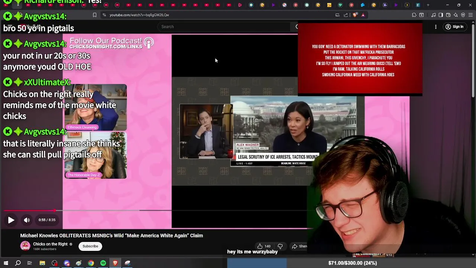
Task: Dislike the video with thumbs-down
Action: [x=280, y=246]
